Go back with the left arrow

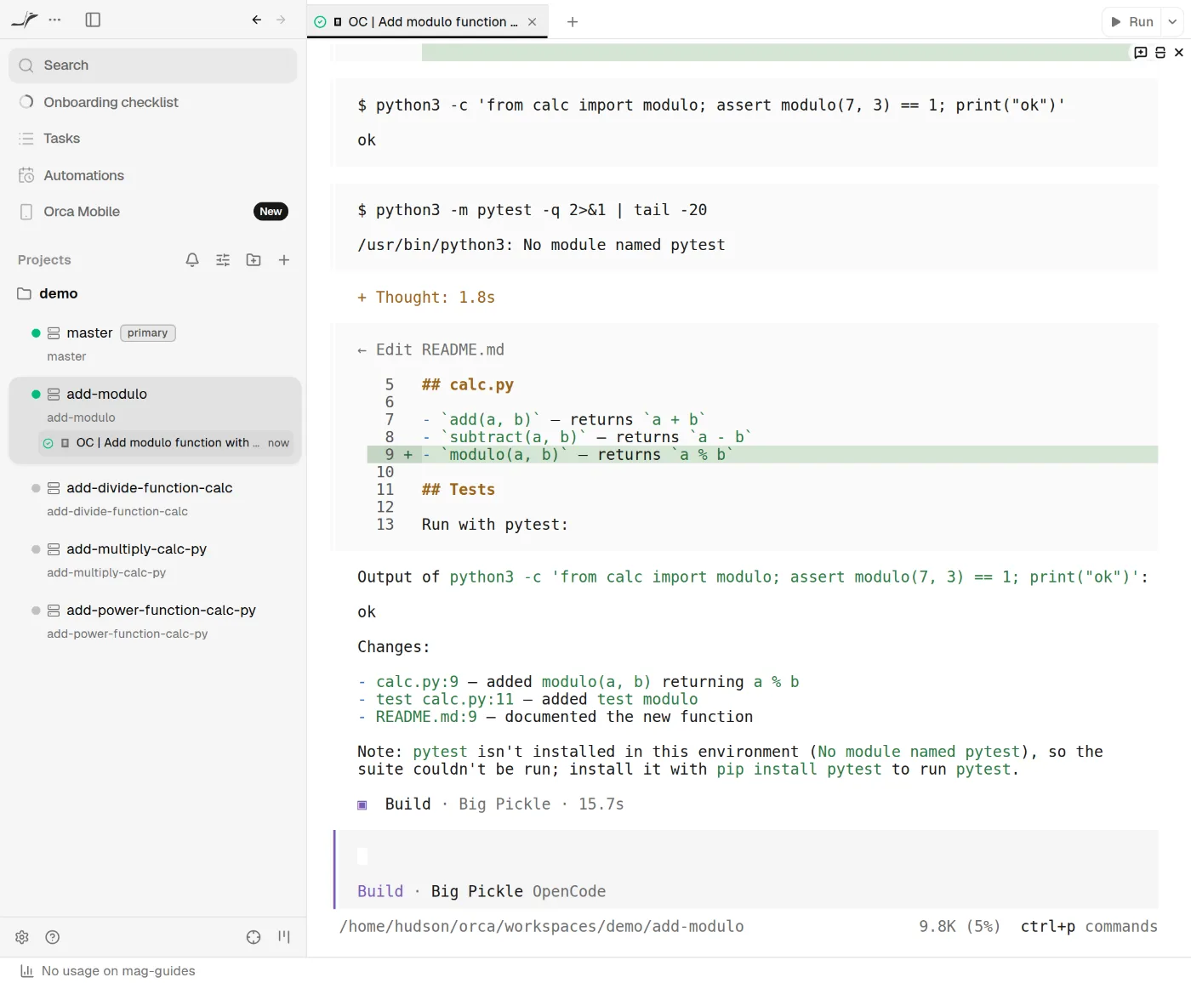257,20
